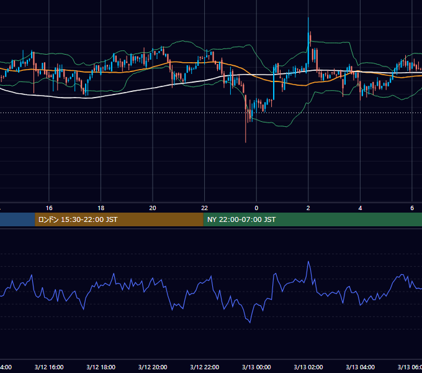This screenshot has height=373, width=422.
Task: Click the 3/12 22:00 date label
Action: click(205, 367)
